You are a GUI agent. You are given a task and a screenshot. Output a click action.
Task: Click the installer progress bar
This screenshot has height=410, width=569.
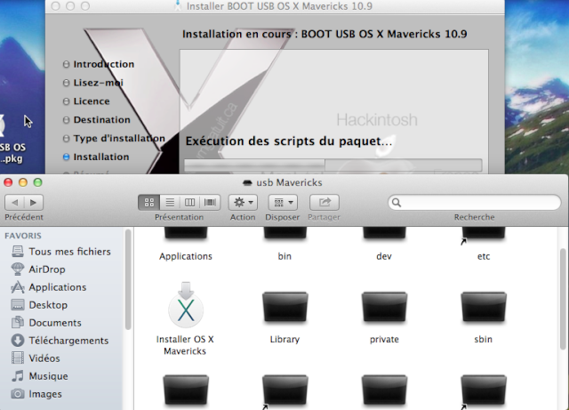(x=333, y=165)
